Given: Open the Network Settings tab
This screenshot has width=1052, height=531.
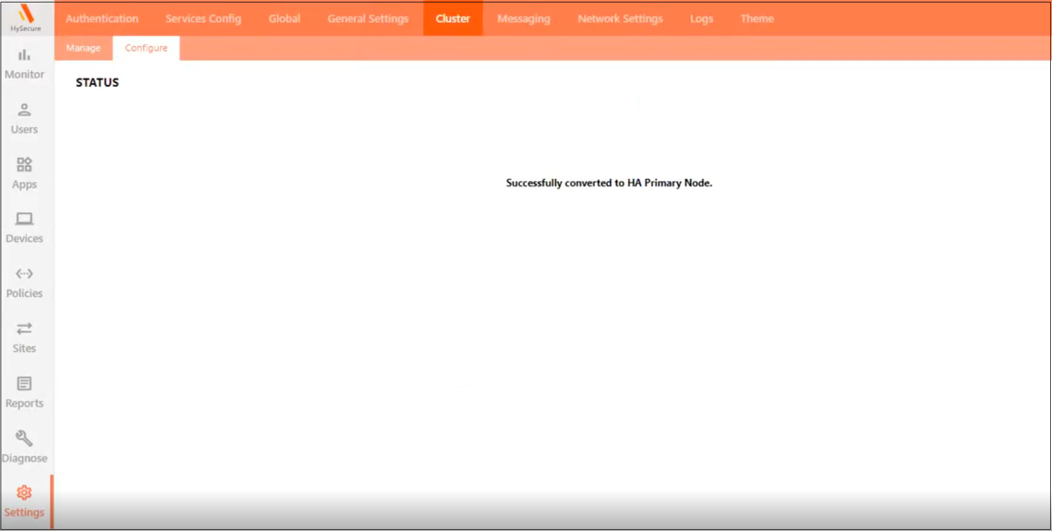Looking at the screenshot, I should tap(620, 19).
